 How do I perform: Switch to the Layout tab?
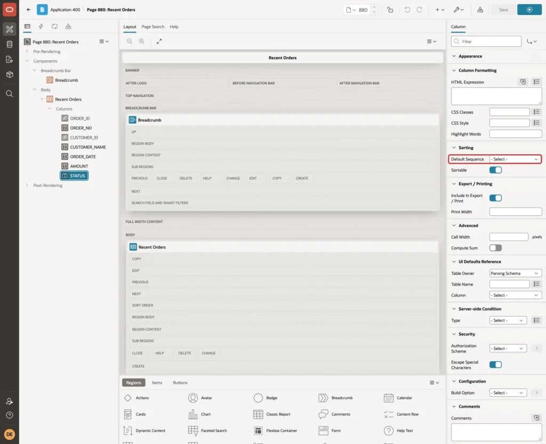point(130,27)
